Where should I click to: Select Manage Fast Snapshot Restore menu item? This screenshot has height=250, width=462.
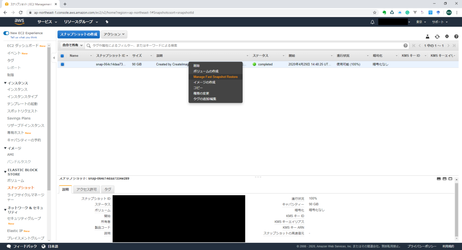tap(216, 77)
